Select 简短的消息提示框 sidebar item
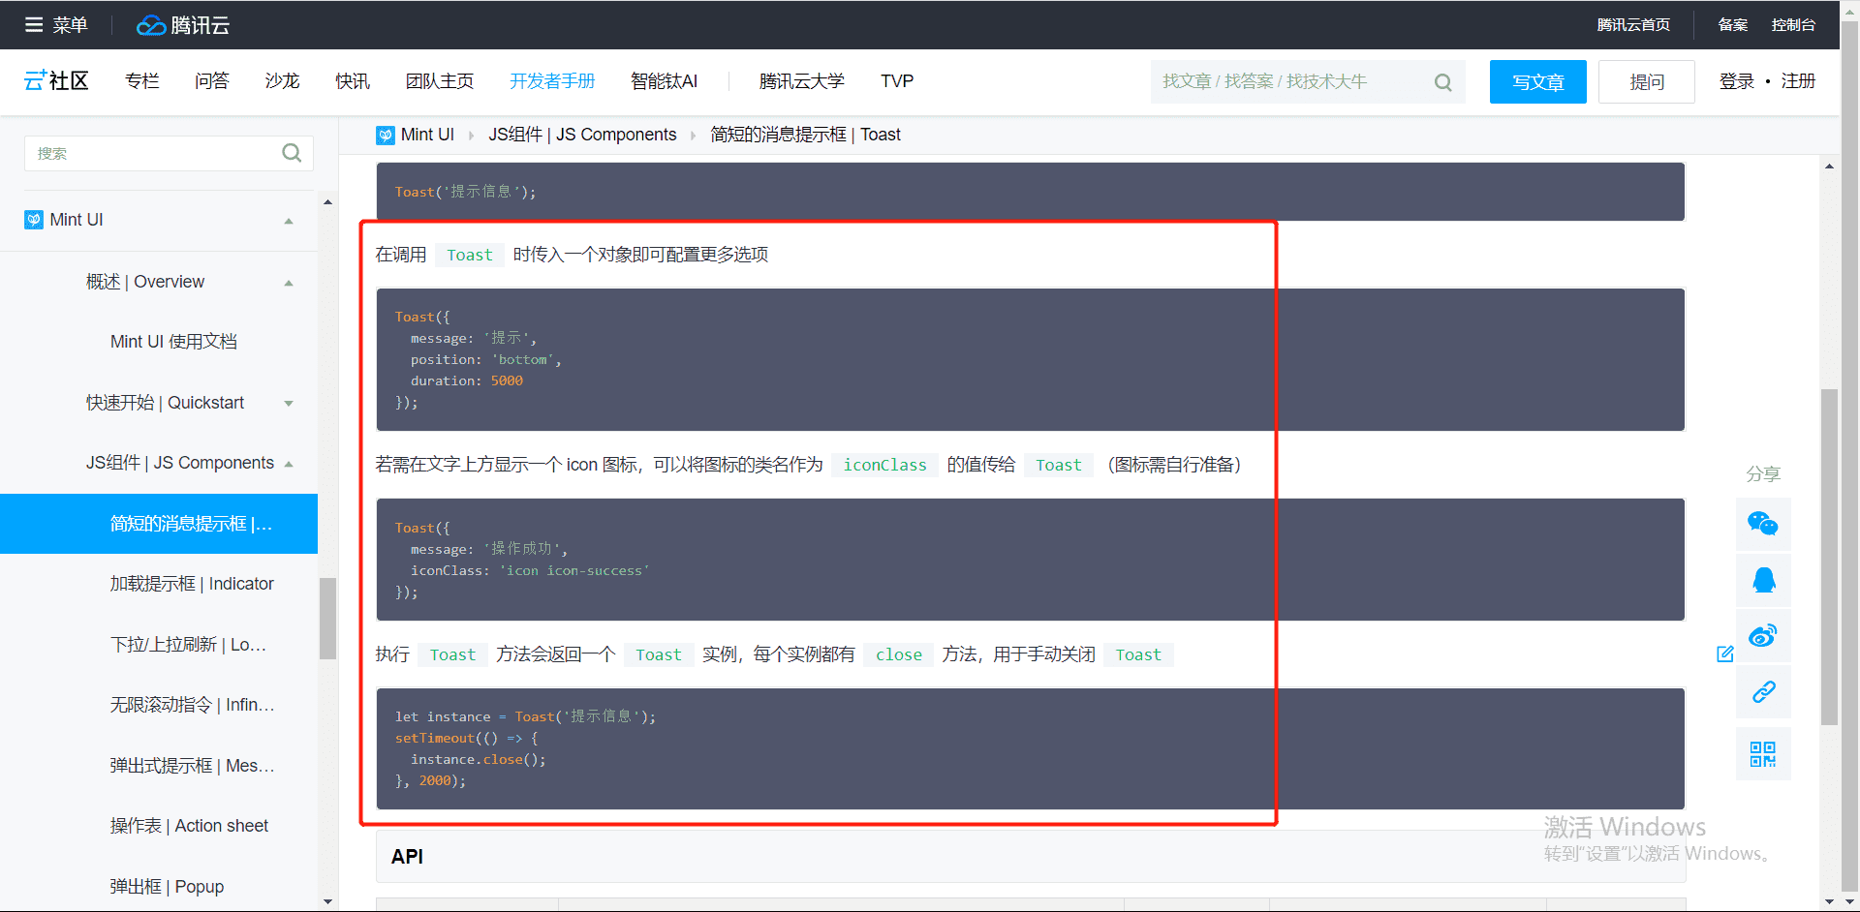This screenshot has width=1860, height=912. (x=159, y=524)
